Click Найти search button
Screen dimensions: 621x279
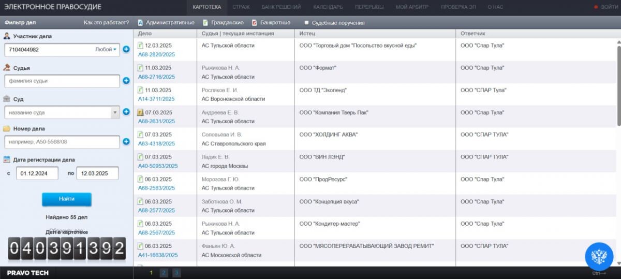coord(67,199)
